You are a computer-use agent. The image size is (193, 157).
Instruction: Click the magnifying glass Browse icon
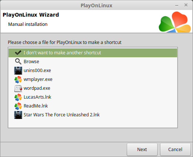coord(18,61)
